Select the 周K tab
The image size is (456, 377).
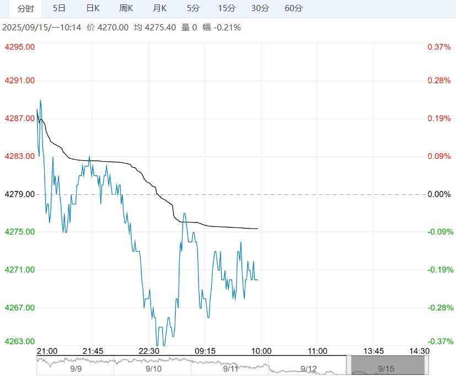(x=126, y=8)
